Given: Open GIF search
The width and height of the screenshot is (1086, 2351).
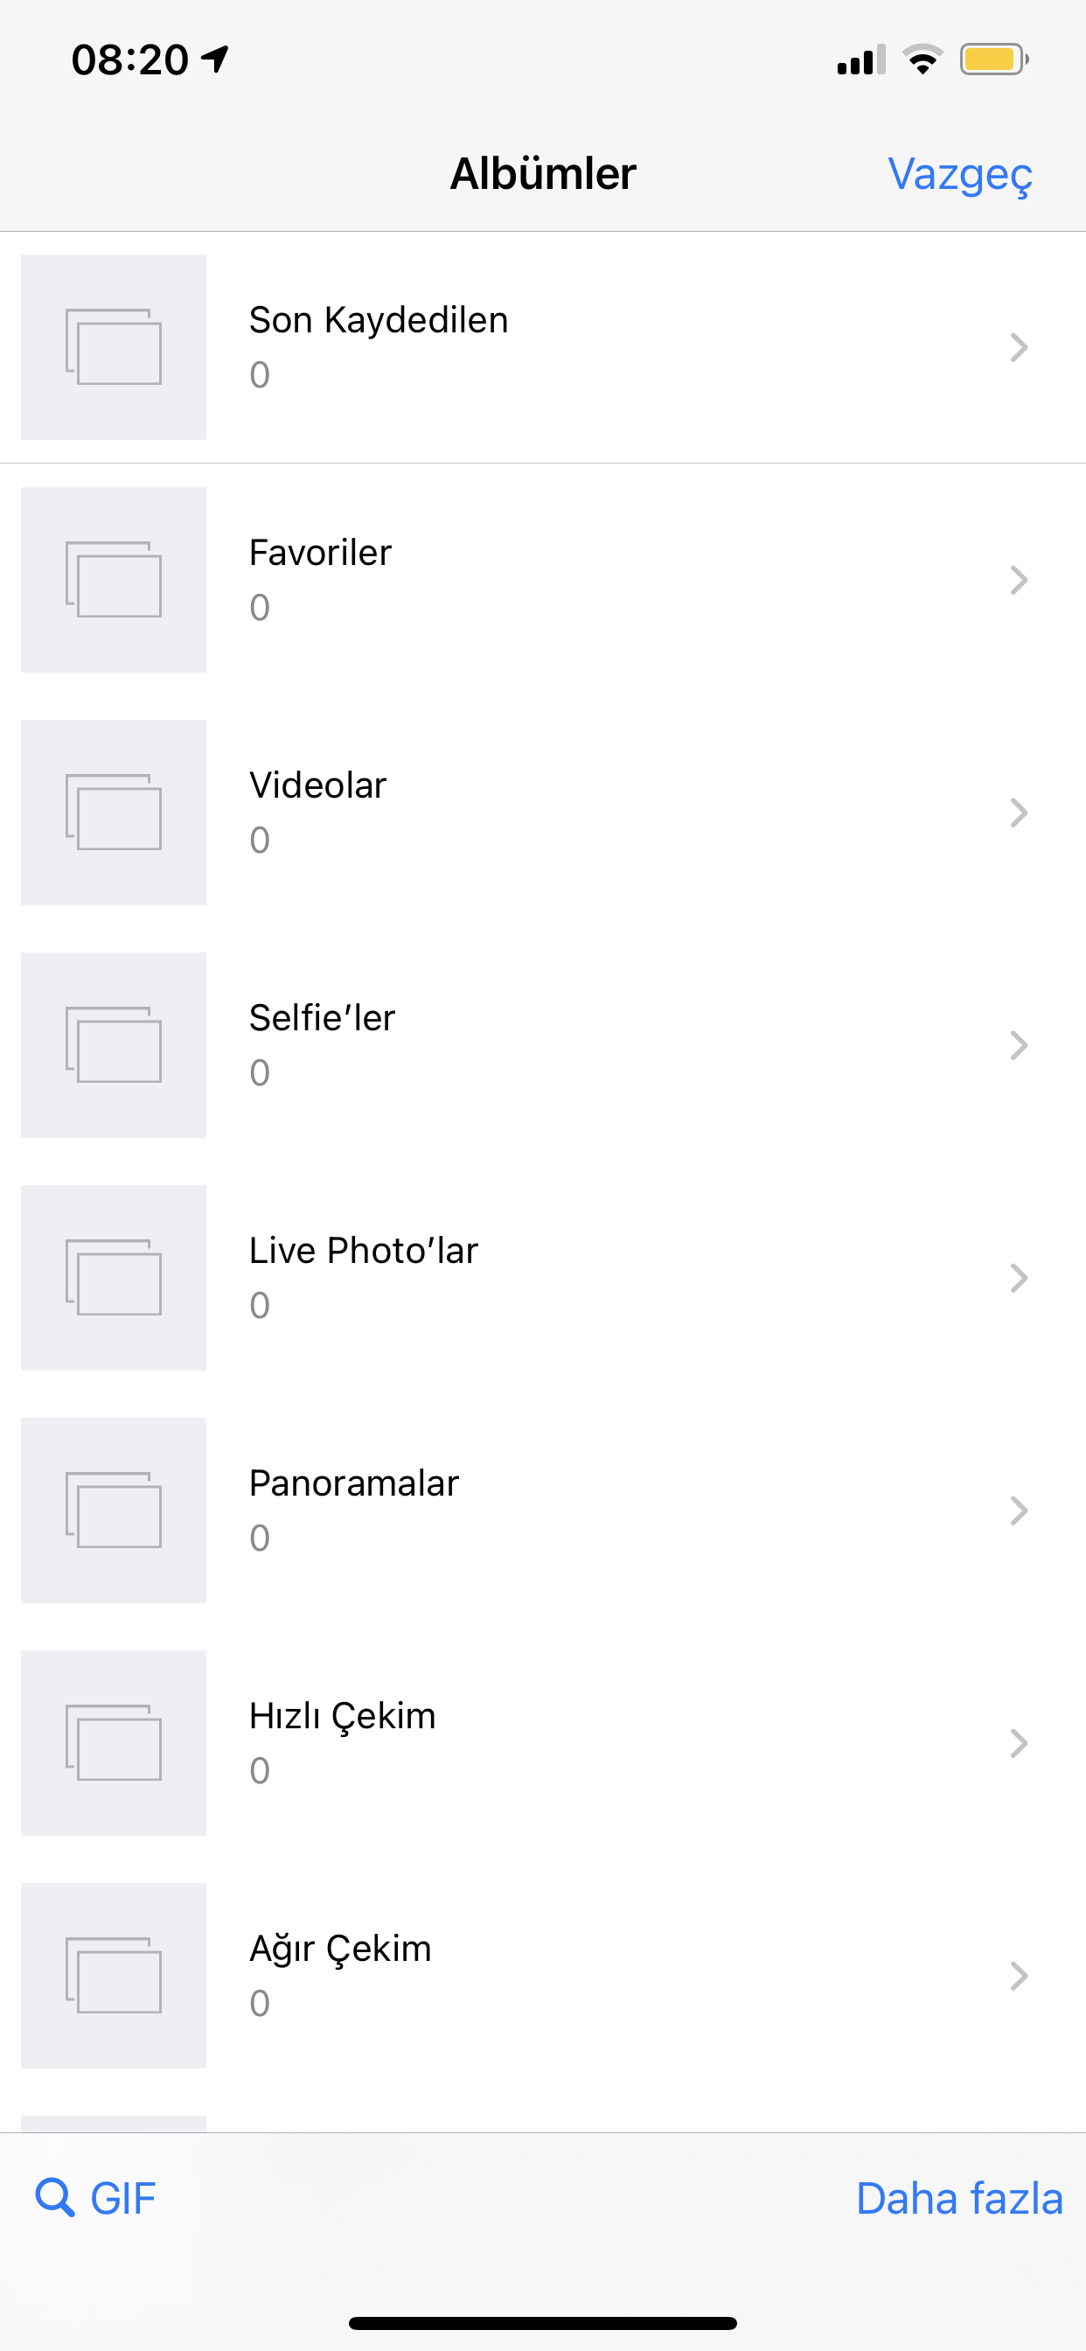Looking at the screenshot, I should 96,2199.
